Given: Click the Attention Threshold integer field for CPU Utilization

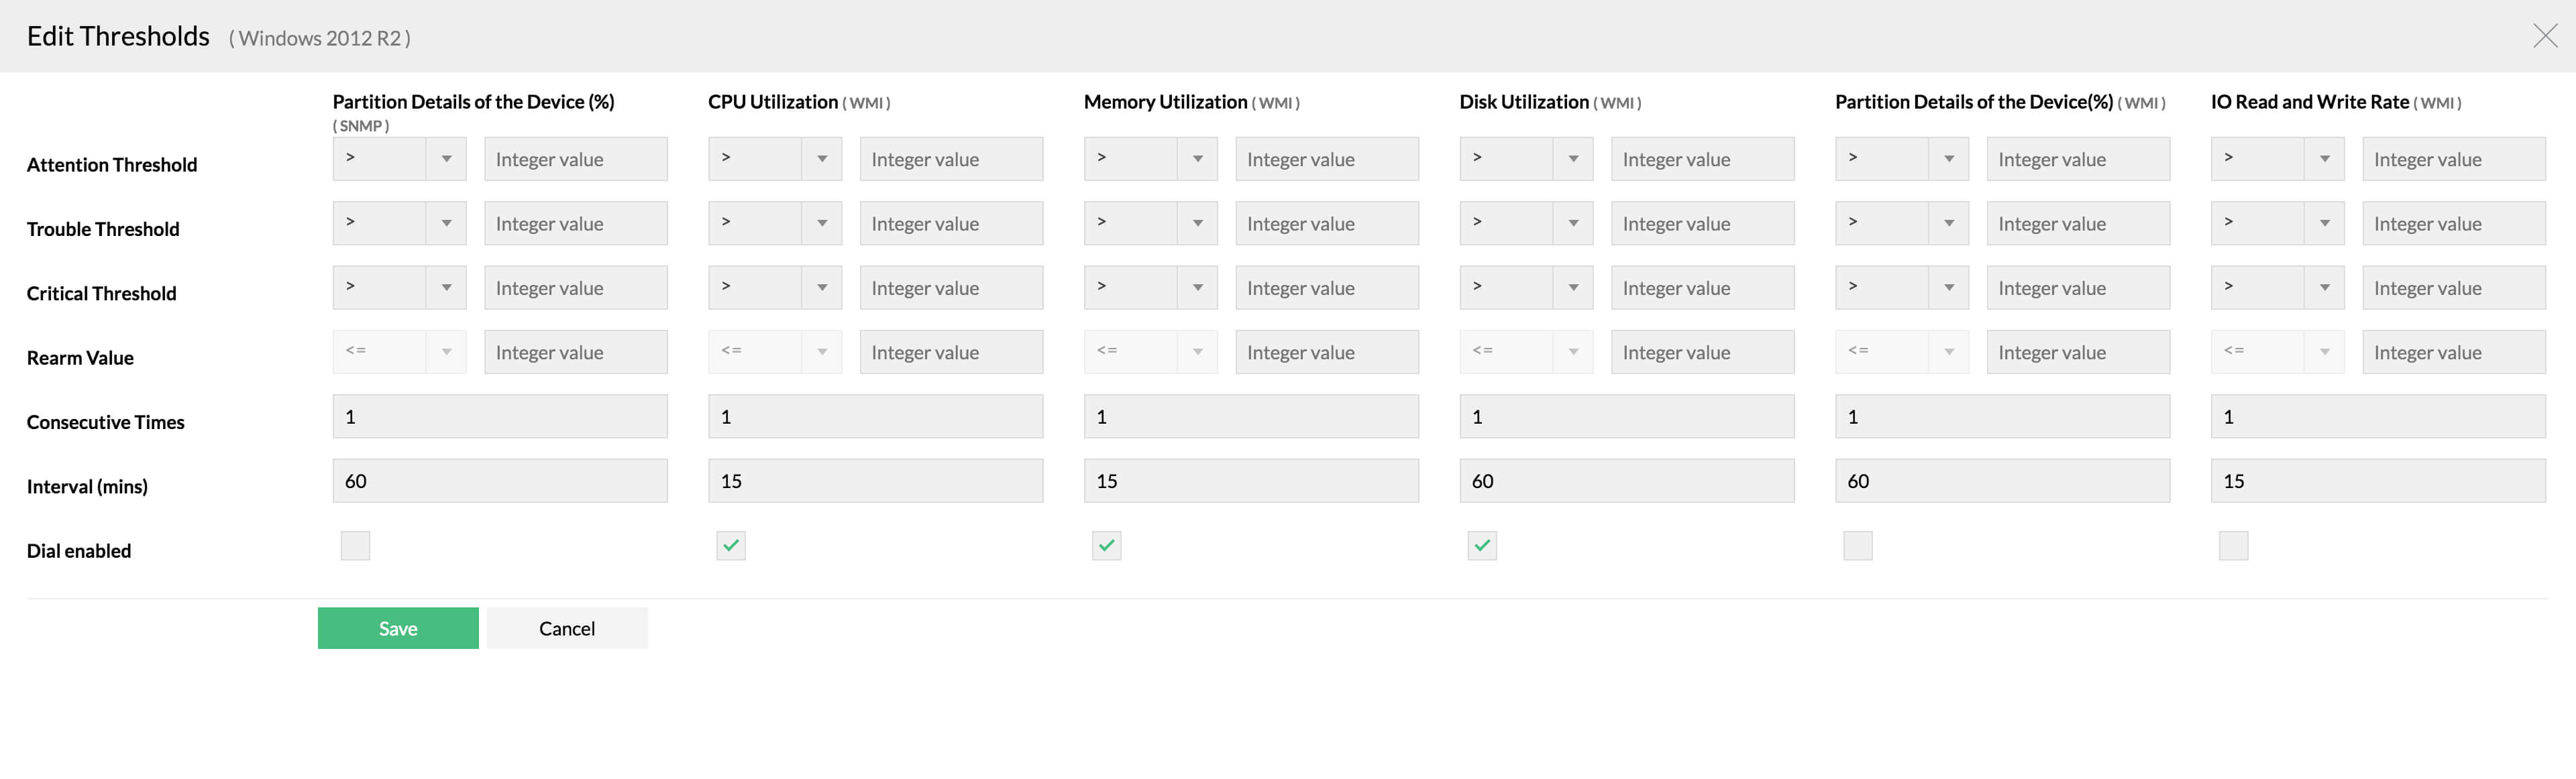Looking at the screenshot, I should pyautogui.click(x=951, y=158).
